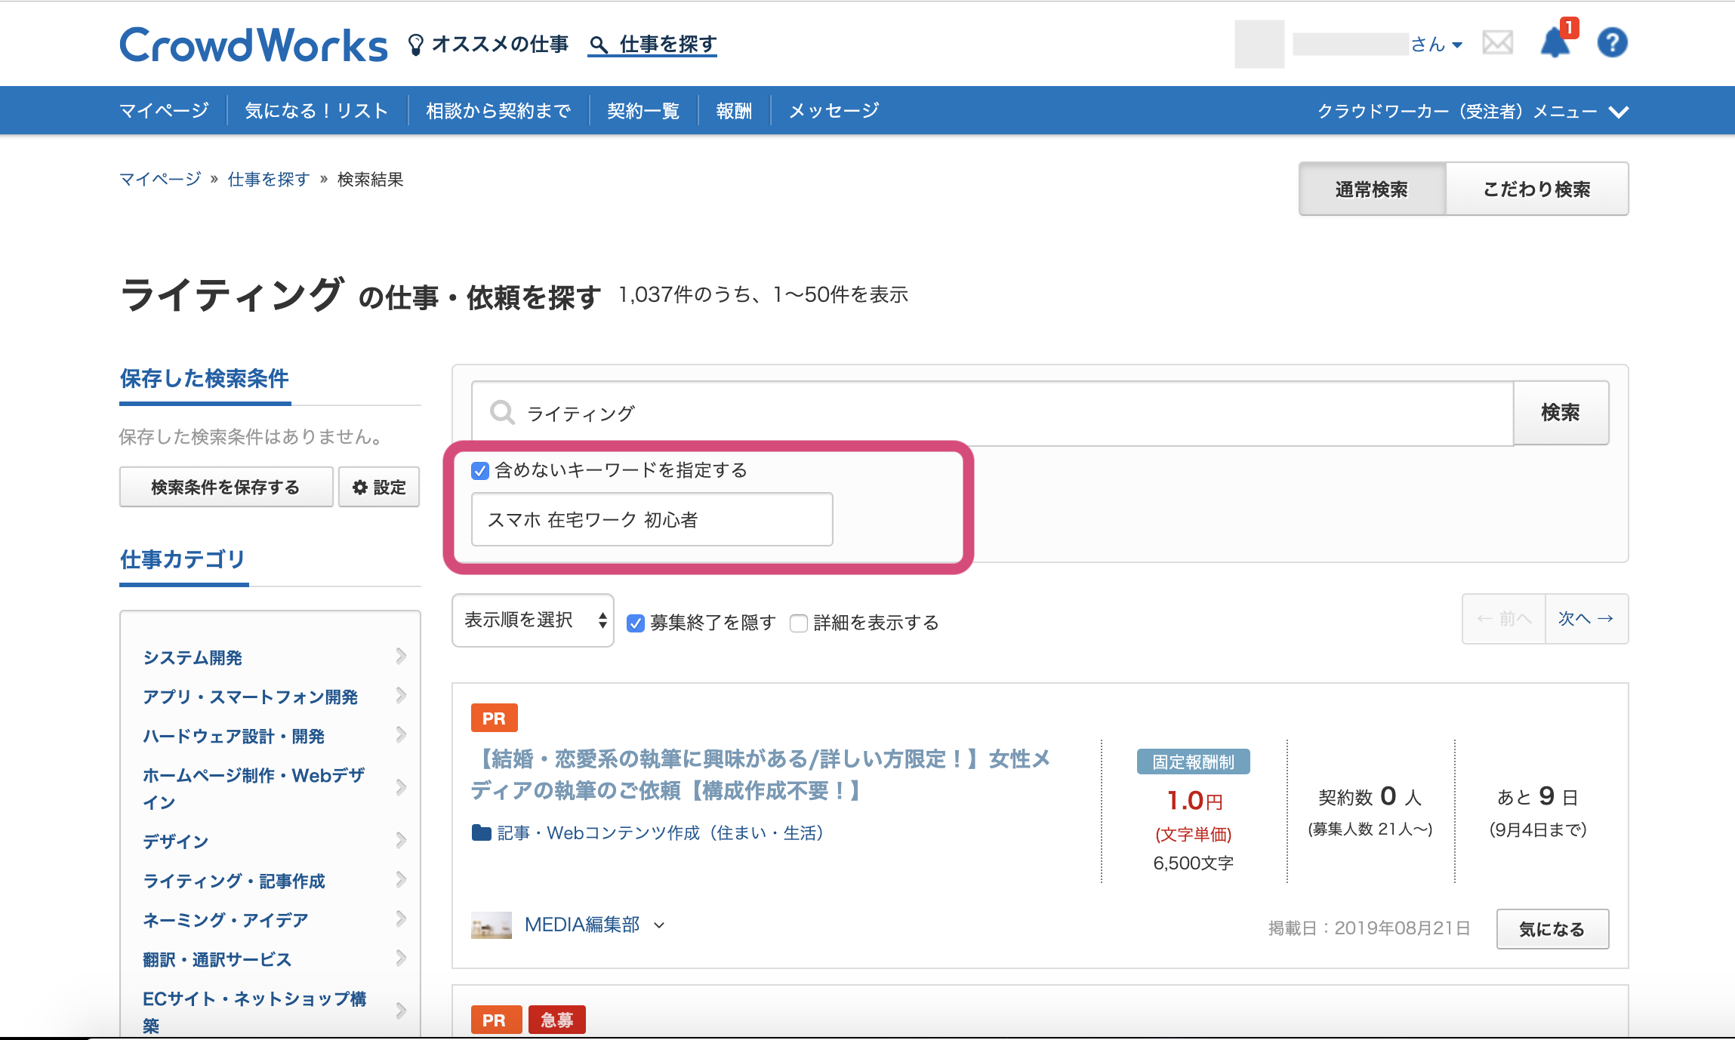Enable 詳細を表示する checkbox
The width and height of the screenshot is (1735, 1040).
(799, 623)
